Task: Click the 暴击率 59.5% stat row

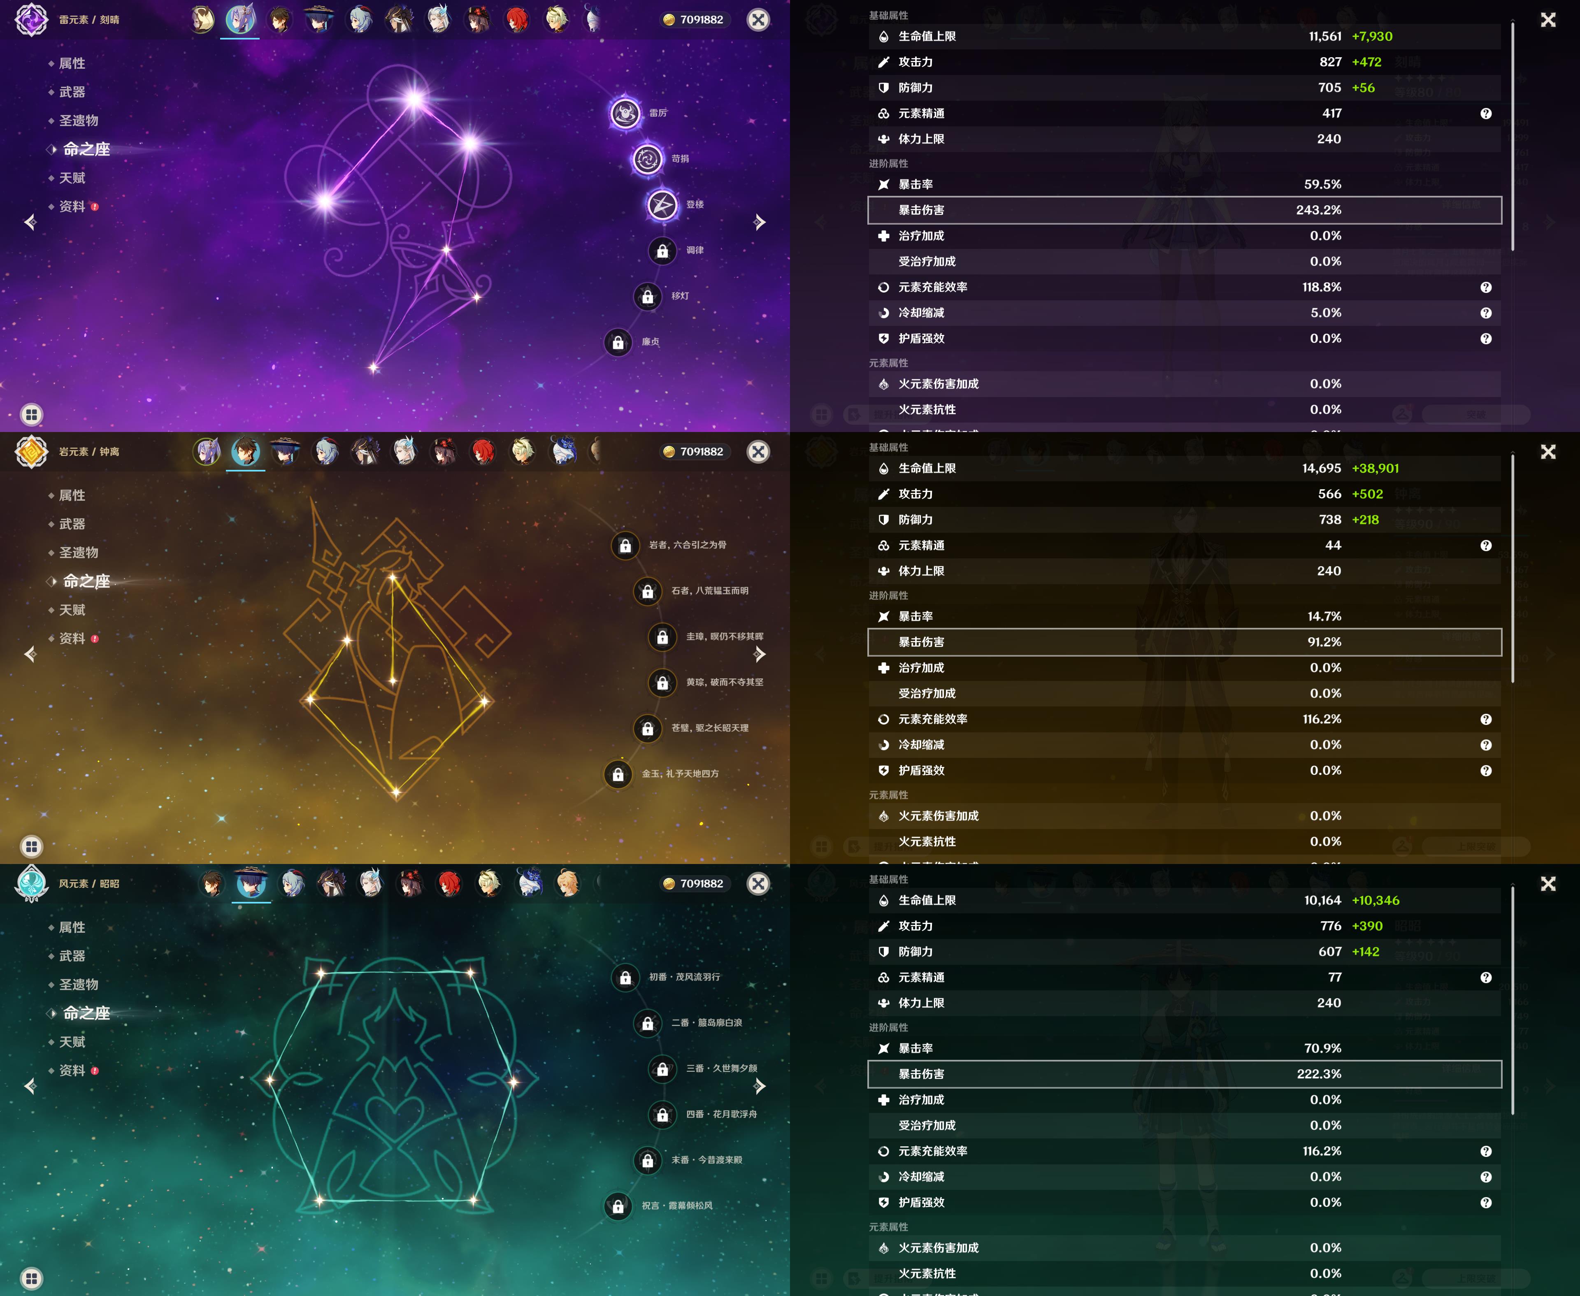Action: click(1184, 184)
